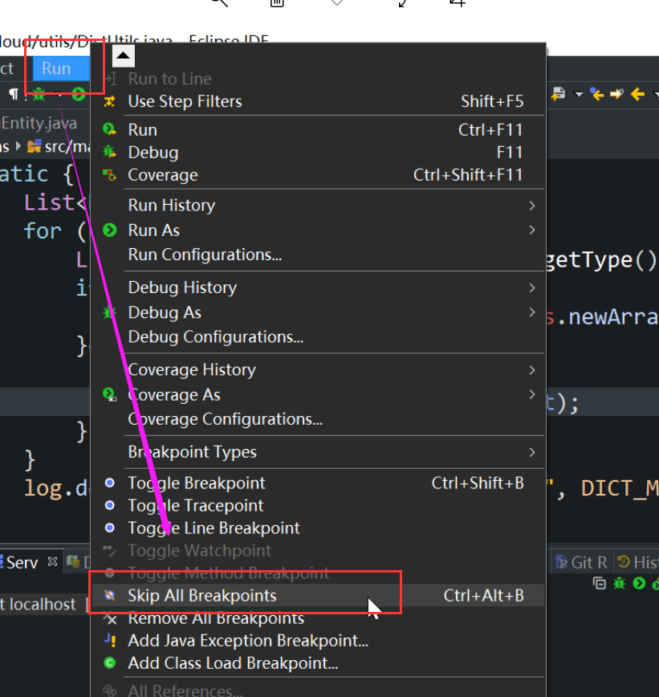Click the highlighted blue Run button
The height and width of the screenshot is (697, 659).
(x=57, y=68)
